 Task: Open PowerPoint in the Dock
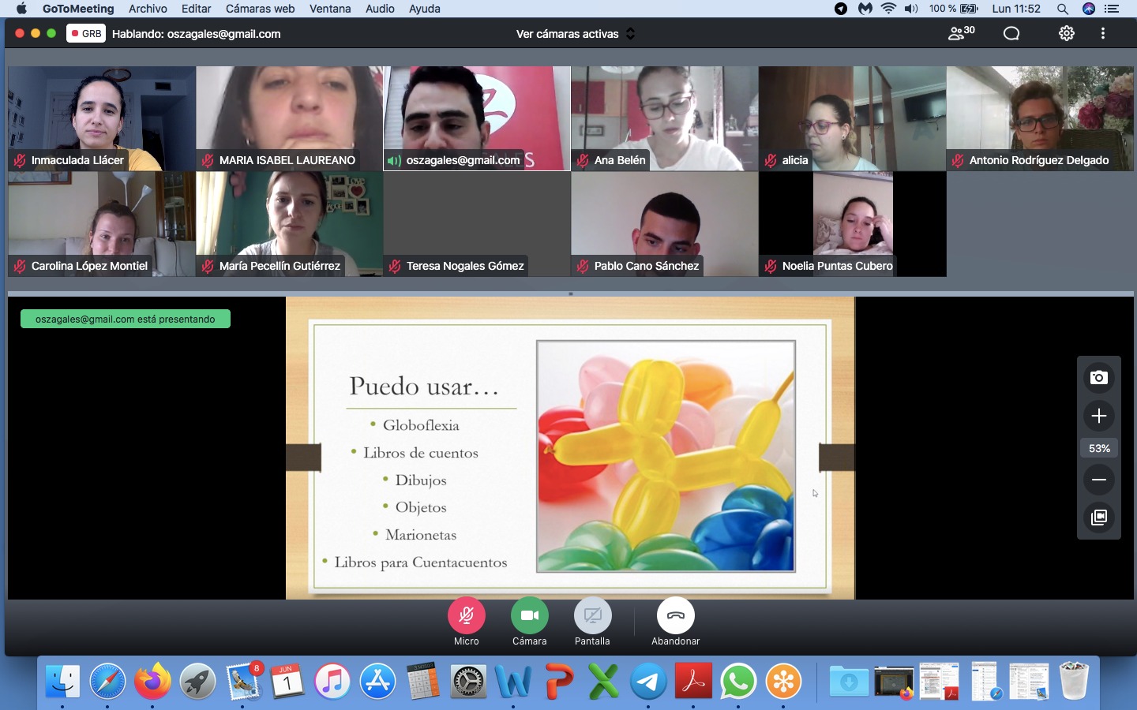coord(558,681)
